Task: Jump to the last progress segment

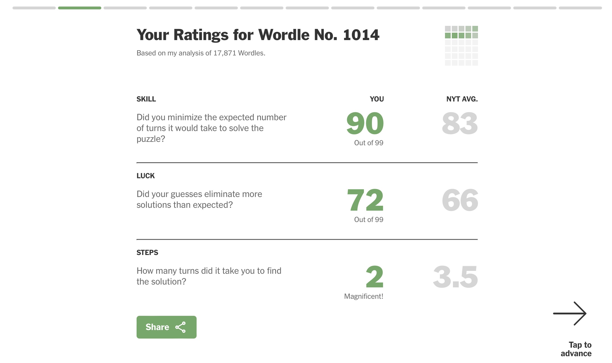Action: click(x=580, y=8)
